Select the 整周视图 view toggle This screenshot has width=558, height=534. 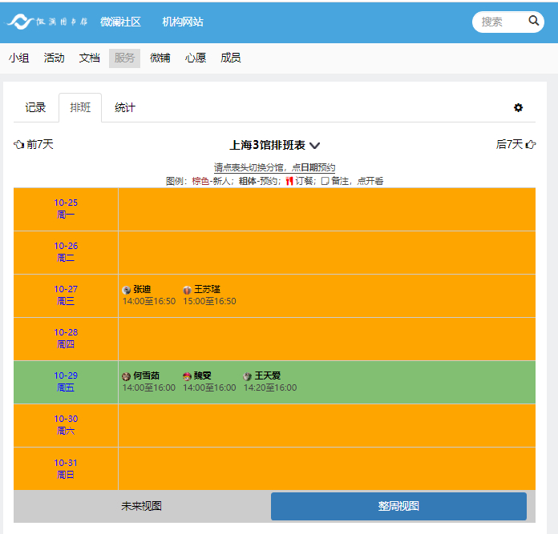[398, 507]
